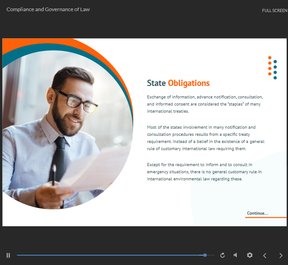This screenshot has width=288, height=265.
Task: Click the Continue... link
Action: click(258, 213)
